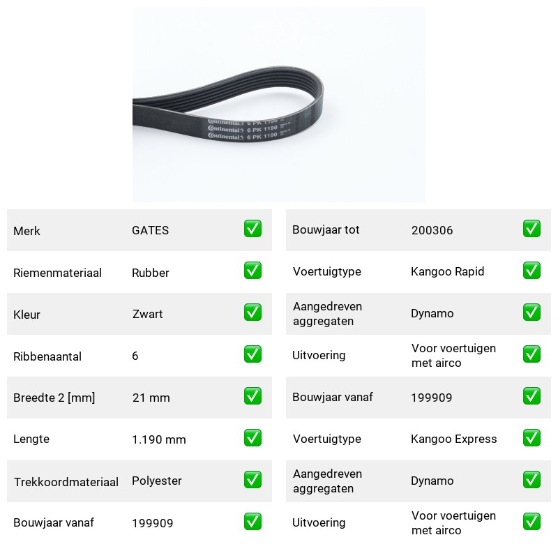Click the checkmark in the Kleur Zwart row

252,312
